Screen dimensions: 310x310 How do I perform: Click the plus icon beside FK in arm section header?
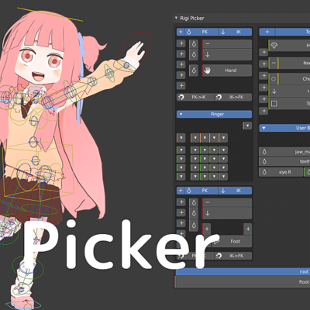pos(181,32)
